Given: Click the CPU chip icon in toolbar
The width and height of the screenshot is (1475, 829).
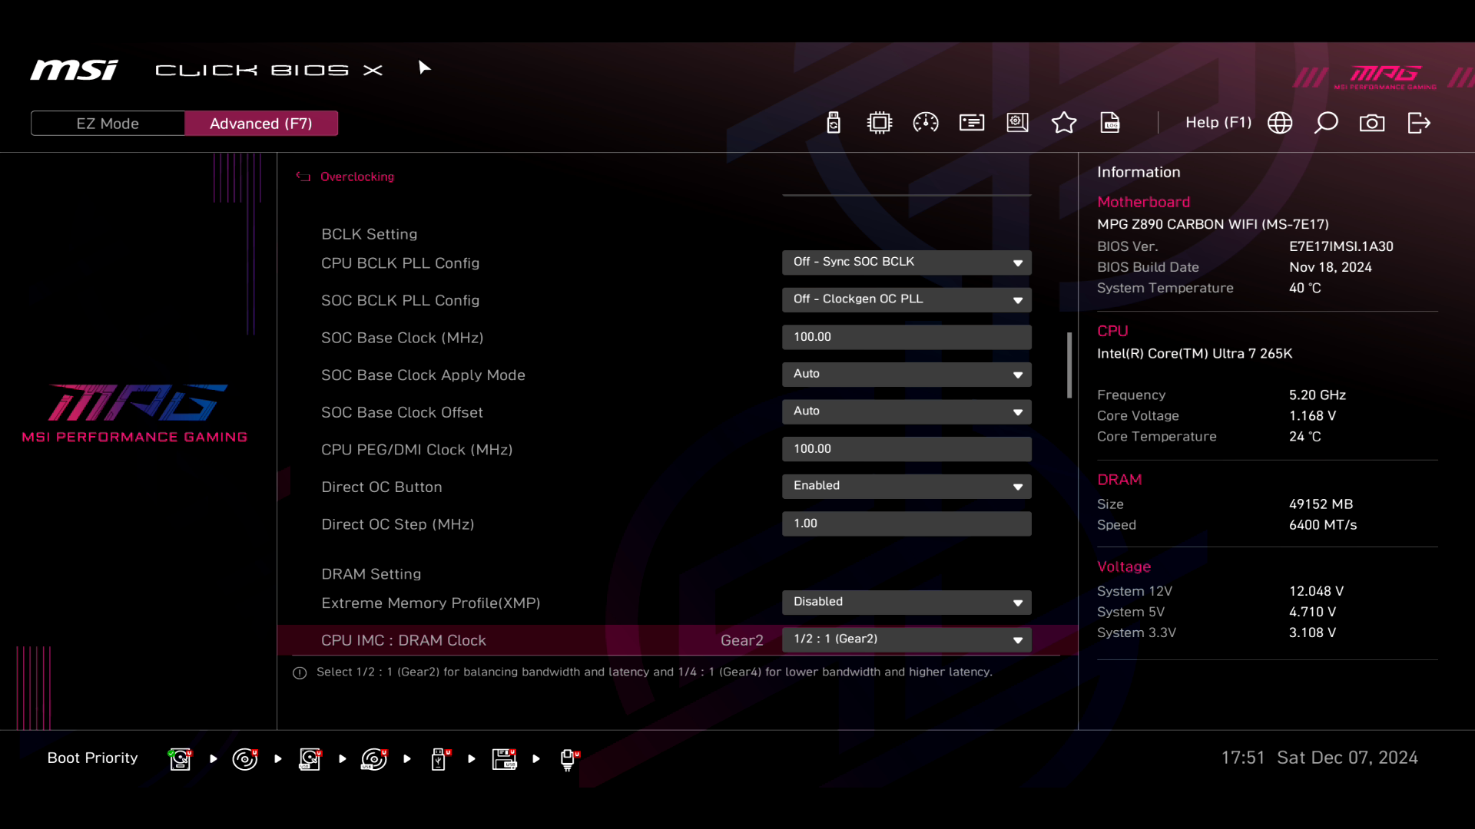Looking at the screenshot, I should pos(879,123).
